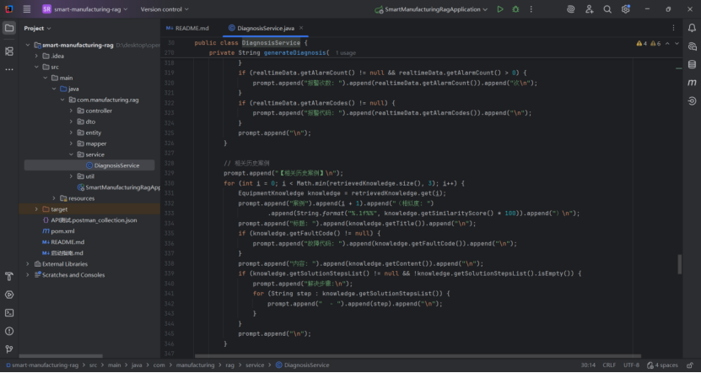The image size is (701, 373).
Task: Expand the .idea folder
Action: click(36, 56)
